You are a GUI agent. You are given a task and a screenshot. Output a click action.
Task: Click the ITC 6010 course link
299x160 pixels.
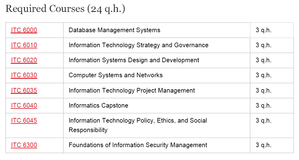(24, 45)
